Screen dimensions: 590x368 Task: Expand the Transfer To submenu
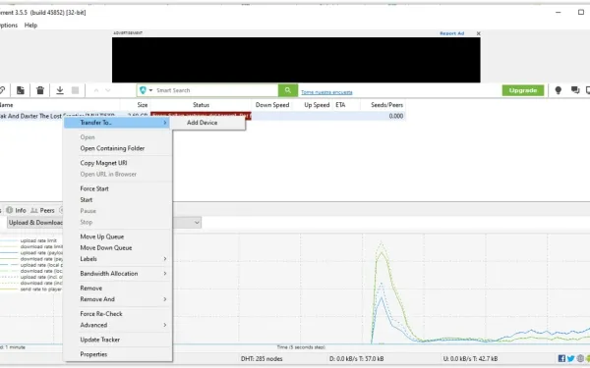[117, 123]
